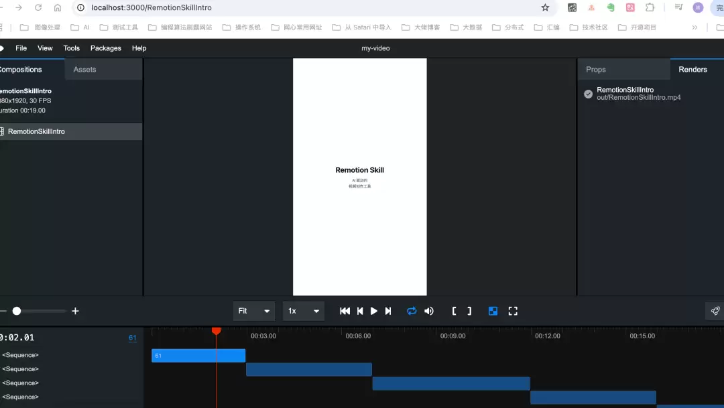Open the 1x playback speed dropdown

click(x=304, y=311)
